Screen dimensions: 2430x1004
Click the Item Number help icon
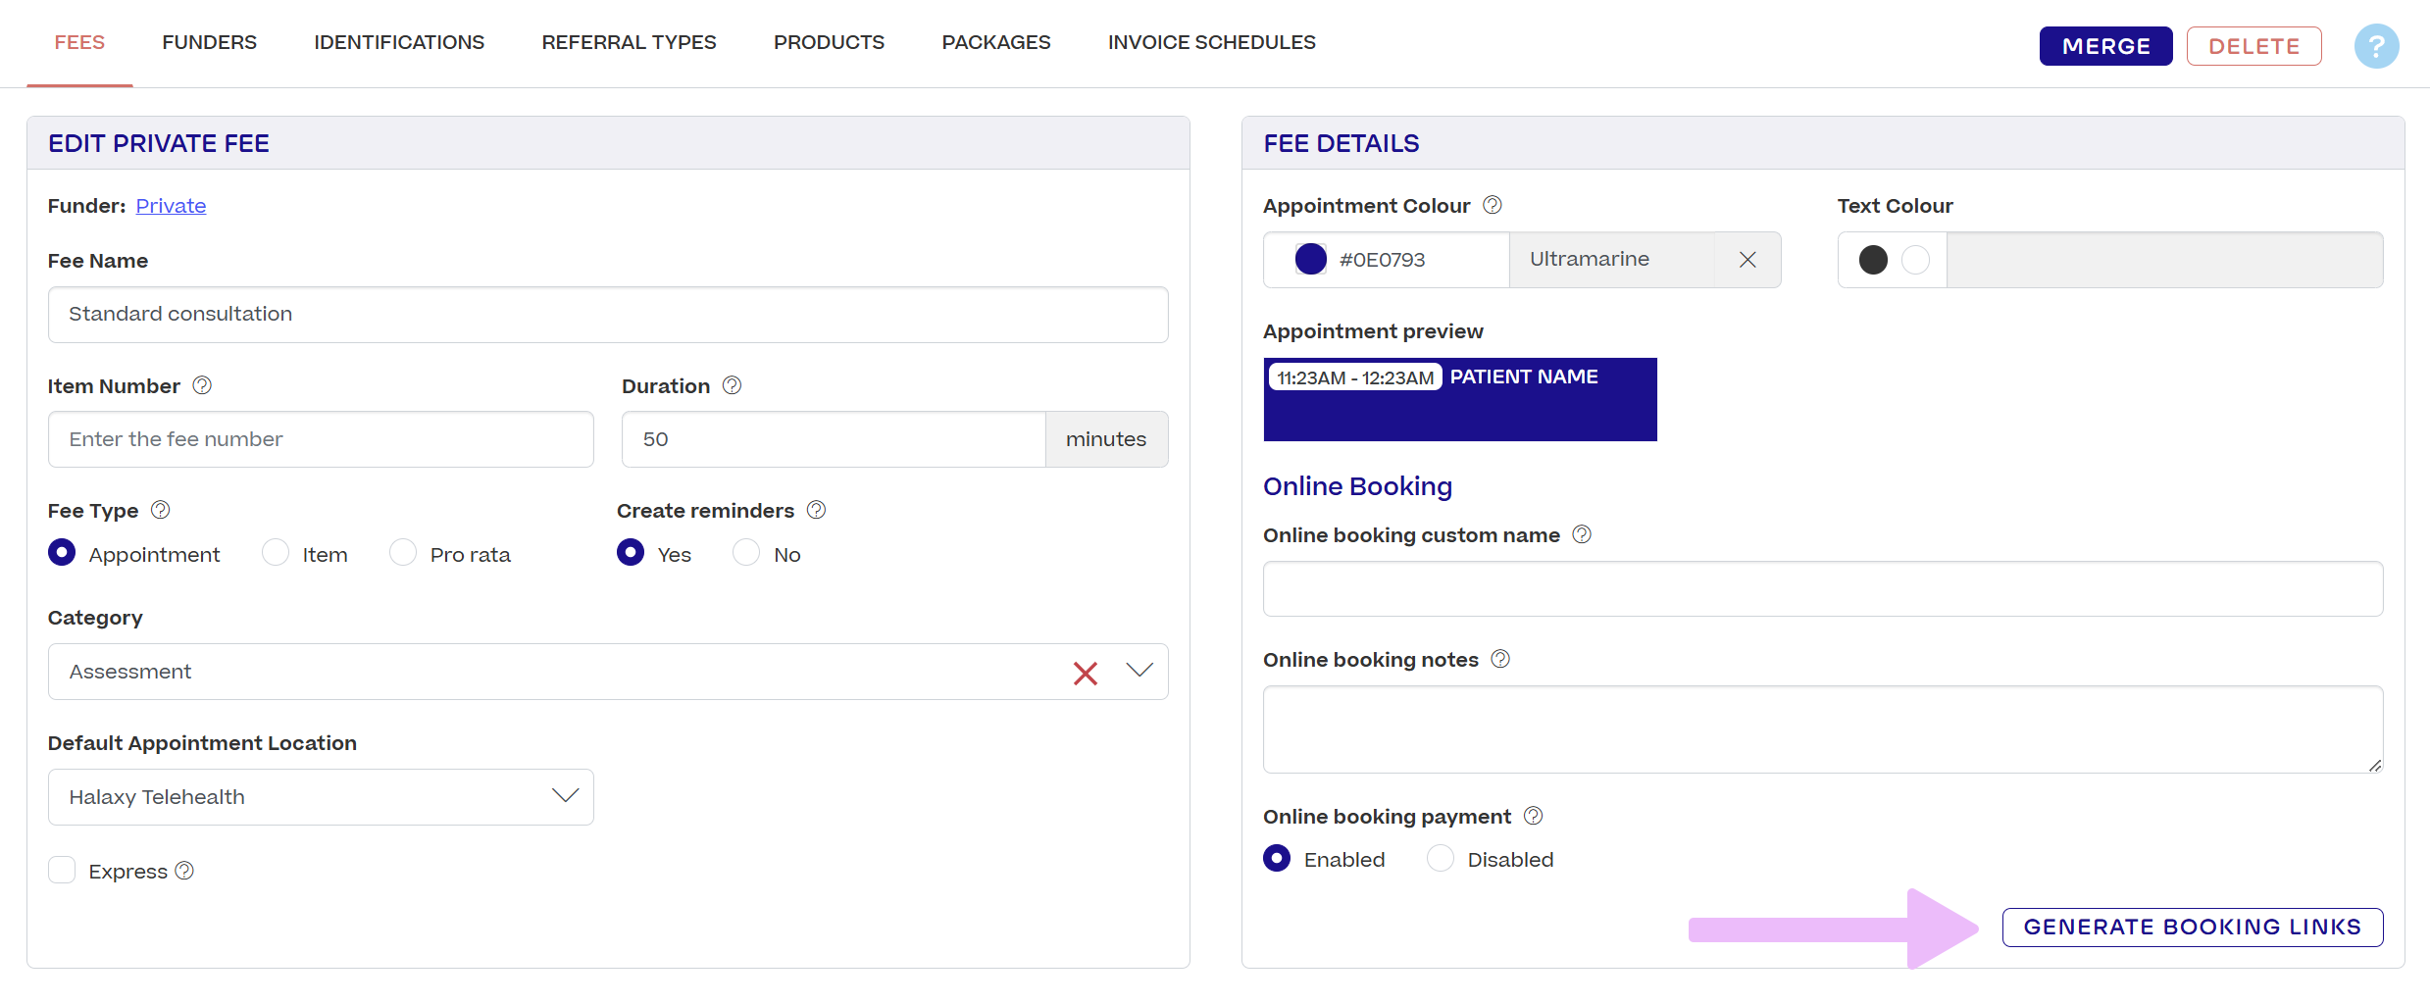202,385
